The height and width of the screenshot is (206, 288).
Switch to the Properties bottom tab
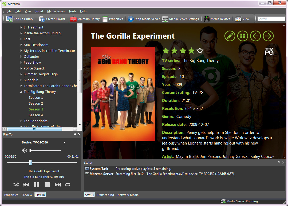coord(11,195)
